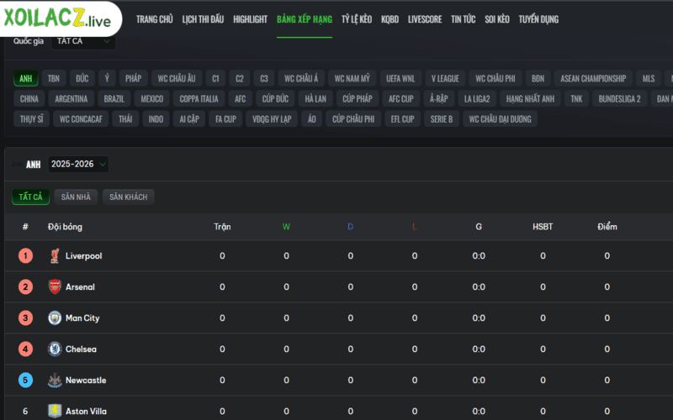The image size is (673, 420).
Task: Select SERIE B button
Action: coord(441,119)
